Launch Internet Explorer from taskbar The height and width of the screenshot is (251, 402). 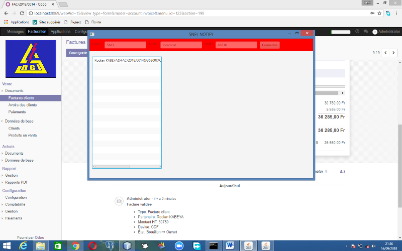pyautogui.click(x=23, y=246)
